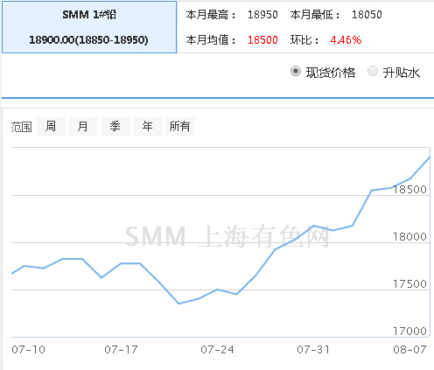Set chart range to 月
This screenshot has width=434, height=370.
[83, 127]
